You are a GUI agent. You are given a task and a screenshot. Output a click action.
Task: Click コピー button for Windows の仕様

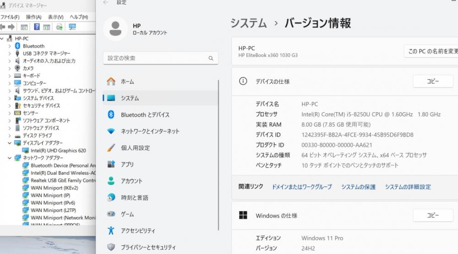(x=433, y=215)
